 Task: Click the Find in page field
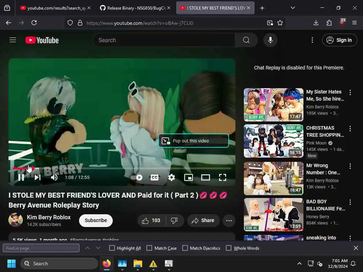coord(41,248)
